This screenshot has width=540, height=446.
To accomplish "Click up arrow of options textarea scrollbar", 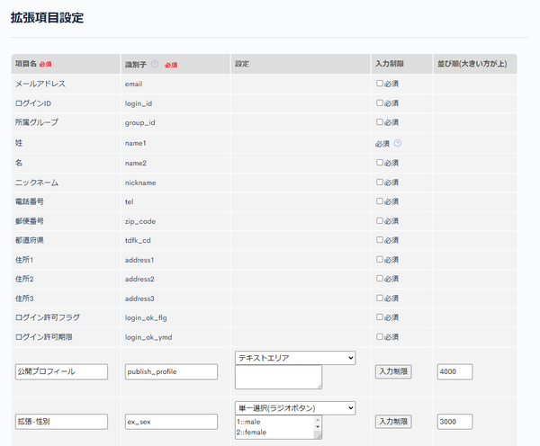I will [x=318, y=420].
